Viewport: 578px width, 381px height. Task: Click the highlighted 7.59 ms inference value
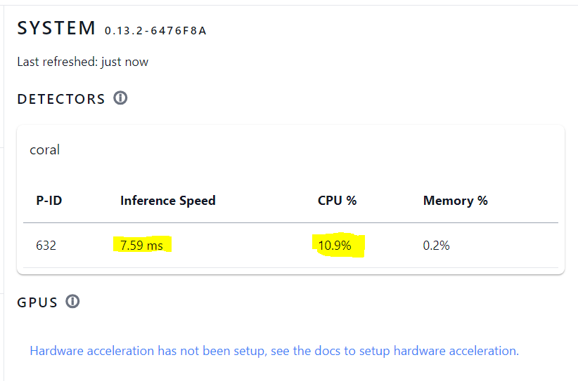141,246
